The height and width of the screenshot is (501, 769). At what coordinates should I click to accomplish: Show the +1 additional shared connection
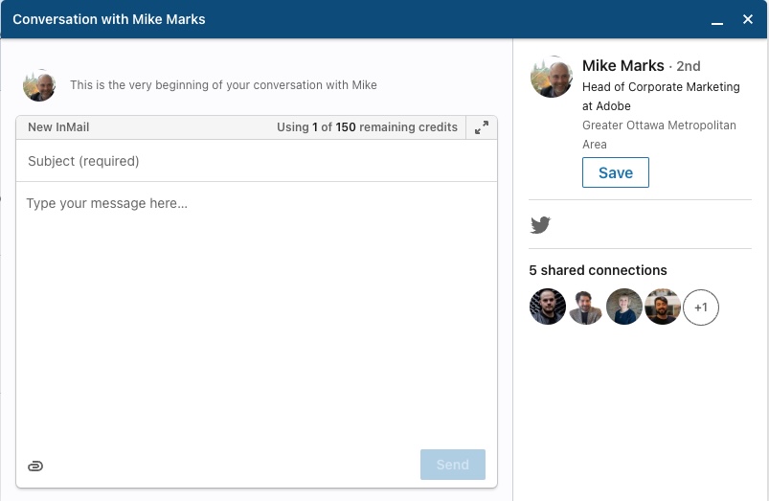point(701,307)
